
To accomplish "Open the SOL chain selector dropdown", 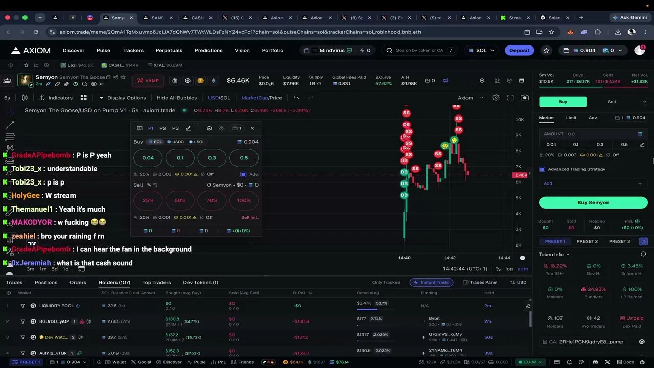I will click(x=481, y=50).
